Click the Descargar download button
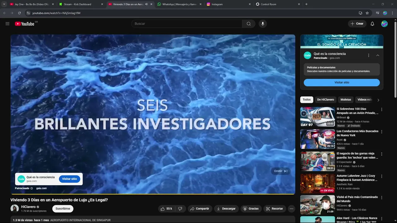This screenshot has height=223, width=397. click(x=226, y=209)
